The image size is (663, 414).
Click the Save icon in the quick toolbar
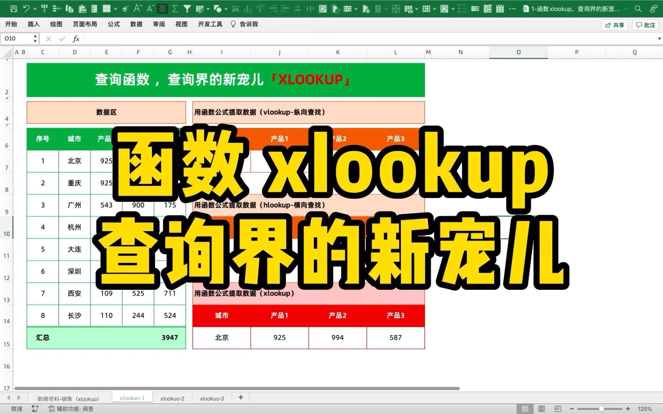[13, 8]
